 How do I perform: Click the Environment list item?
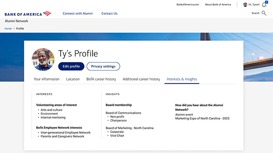point(49,113)
